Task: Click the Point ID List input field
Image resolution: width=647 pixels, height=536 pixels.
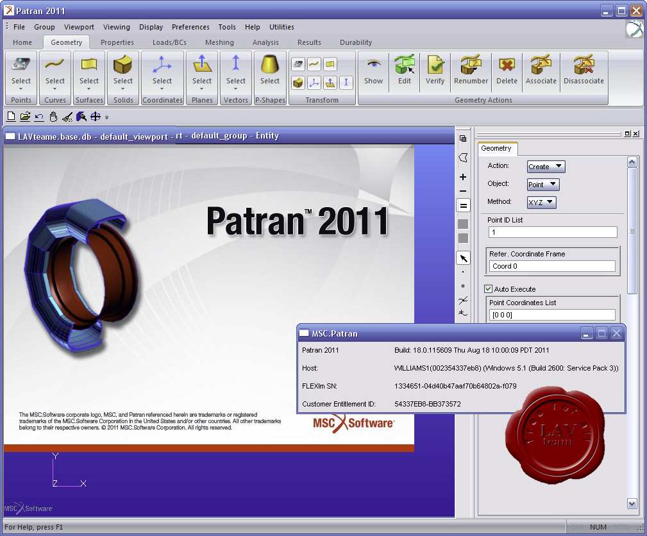Action: pyautogui.click(x=553, y=232)
